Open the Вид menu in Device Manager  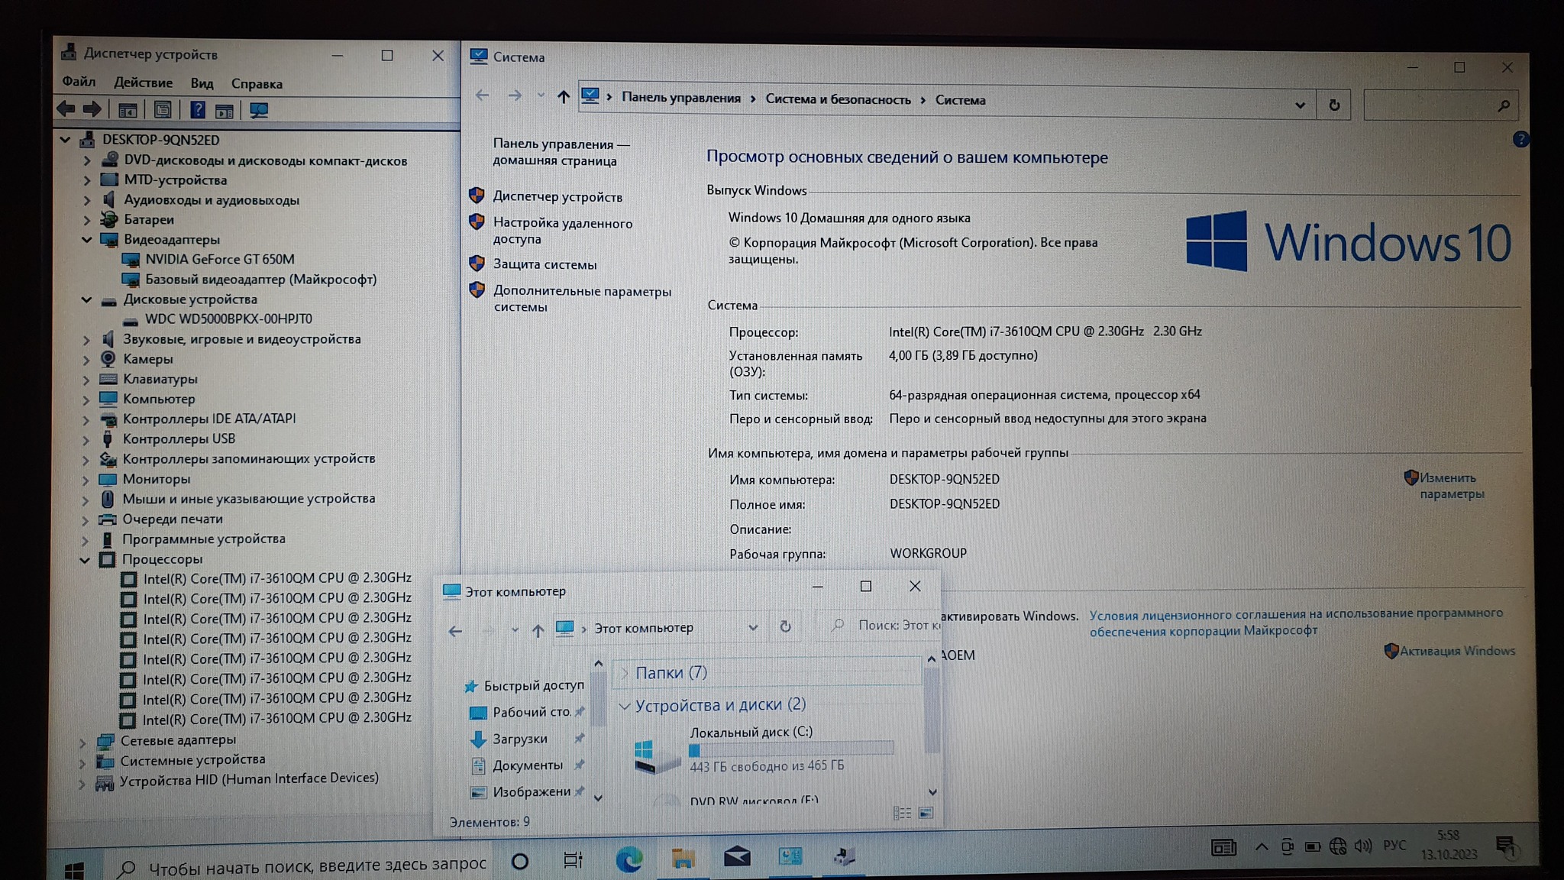[202, 83]
